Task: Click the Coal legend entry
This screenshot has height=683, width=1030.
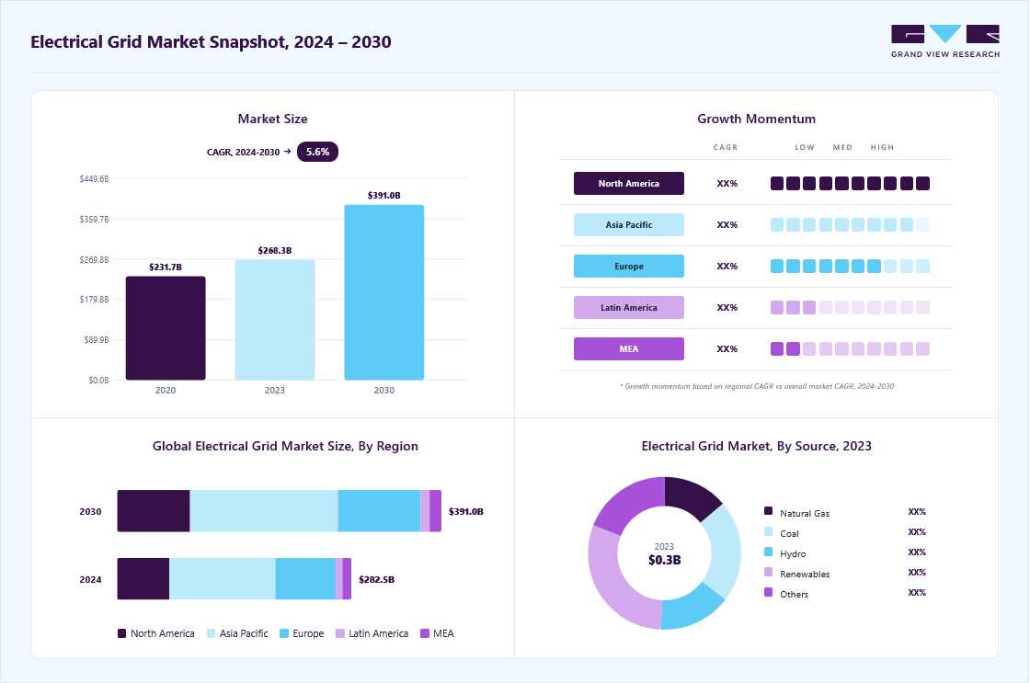Action: coord(782,532)
